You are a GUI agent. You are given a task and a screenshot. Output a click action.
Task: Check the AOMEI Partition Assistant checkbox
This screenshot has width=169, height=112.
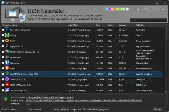coord(3,52)
